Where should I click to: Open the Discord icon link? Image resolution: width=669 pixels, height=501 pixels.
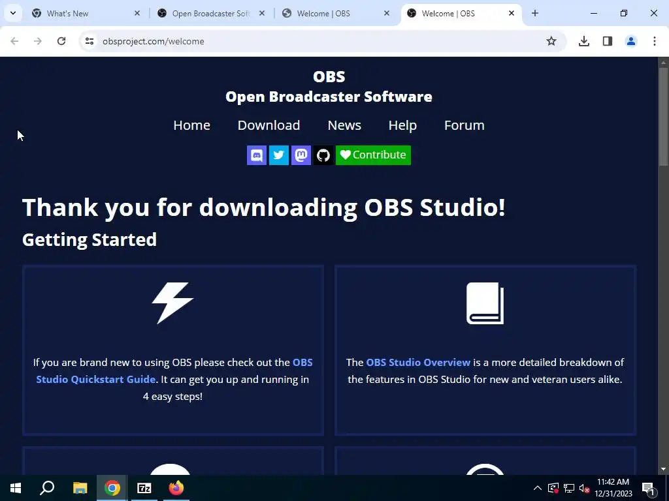[256, 155]
